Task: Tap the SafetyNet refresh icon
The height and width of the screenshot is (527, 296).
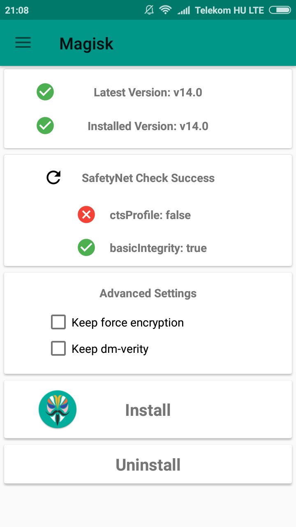Action: point(53,177)
